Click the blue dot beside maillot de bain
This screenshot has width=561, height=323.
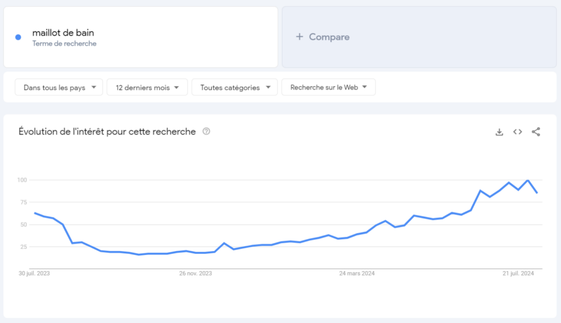(x=18, y=37)
